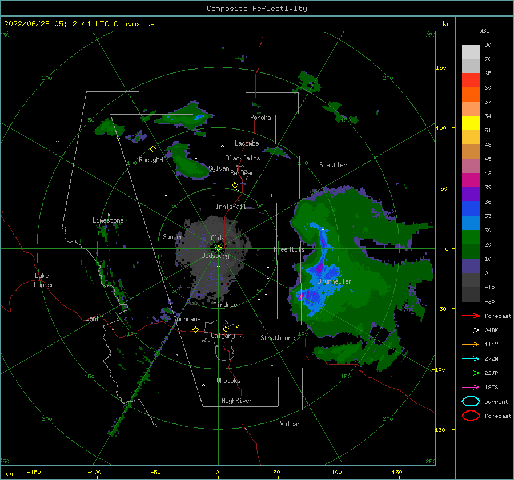
Task: Click the orange 111V arrow legend icon
Action: click(x=471, y=344)
